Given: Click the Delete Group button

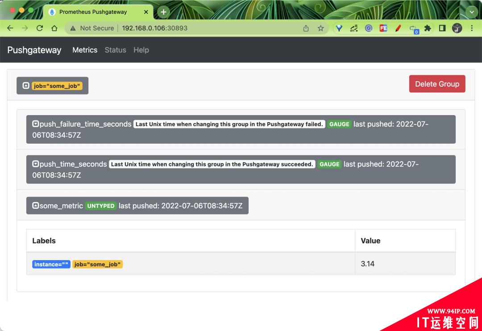Looking at the screenshot, I should [x=437, y=84].
